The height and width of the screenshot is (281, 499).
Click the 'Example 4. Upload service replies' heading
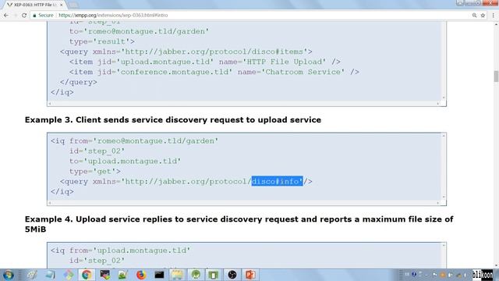[x=239, y=224]
